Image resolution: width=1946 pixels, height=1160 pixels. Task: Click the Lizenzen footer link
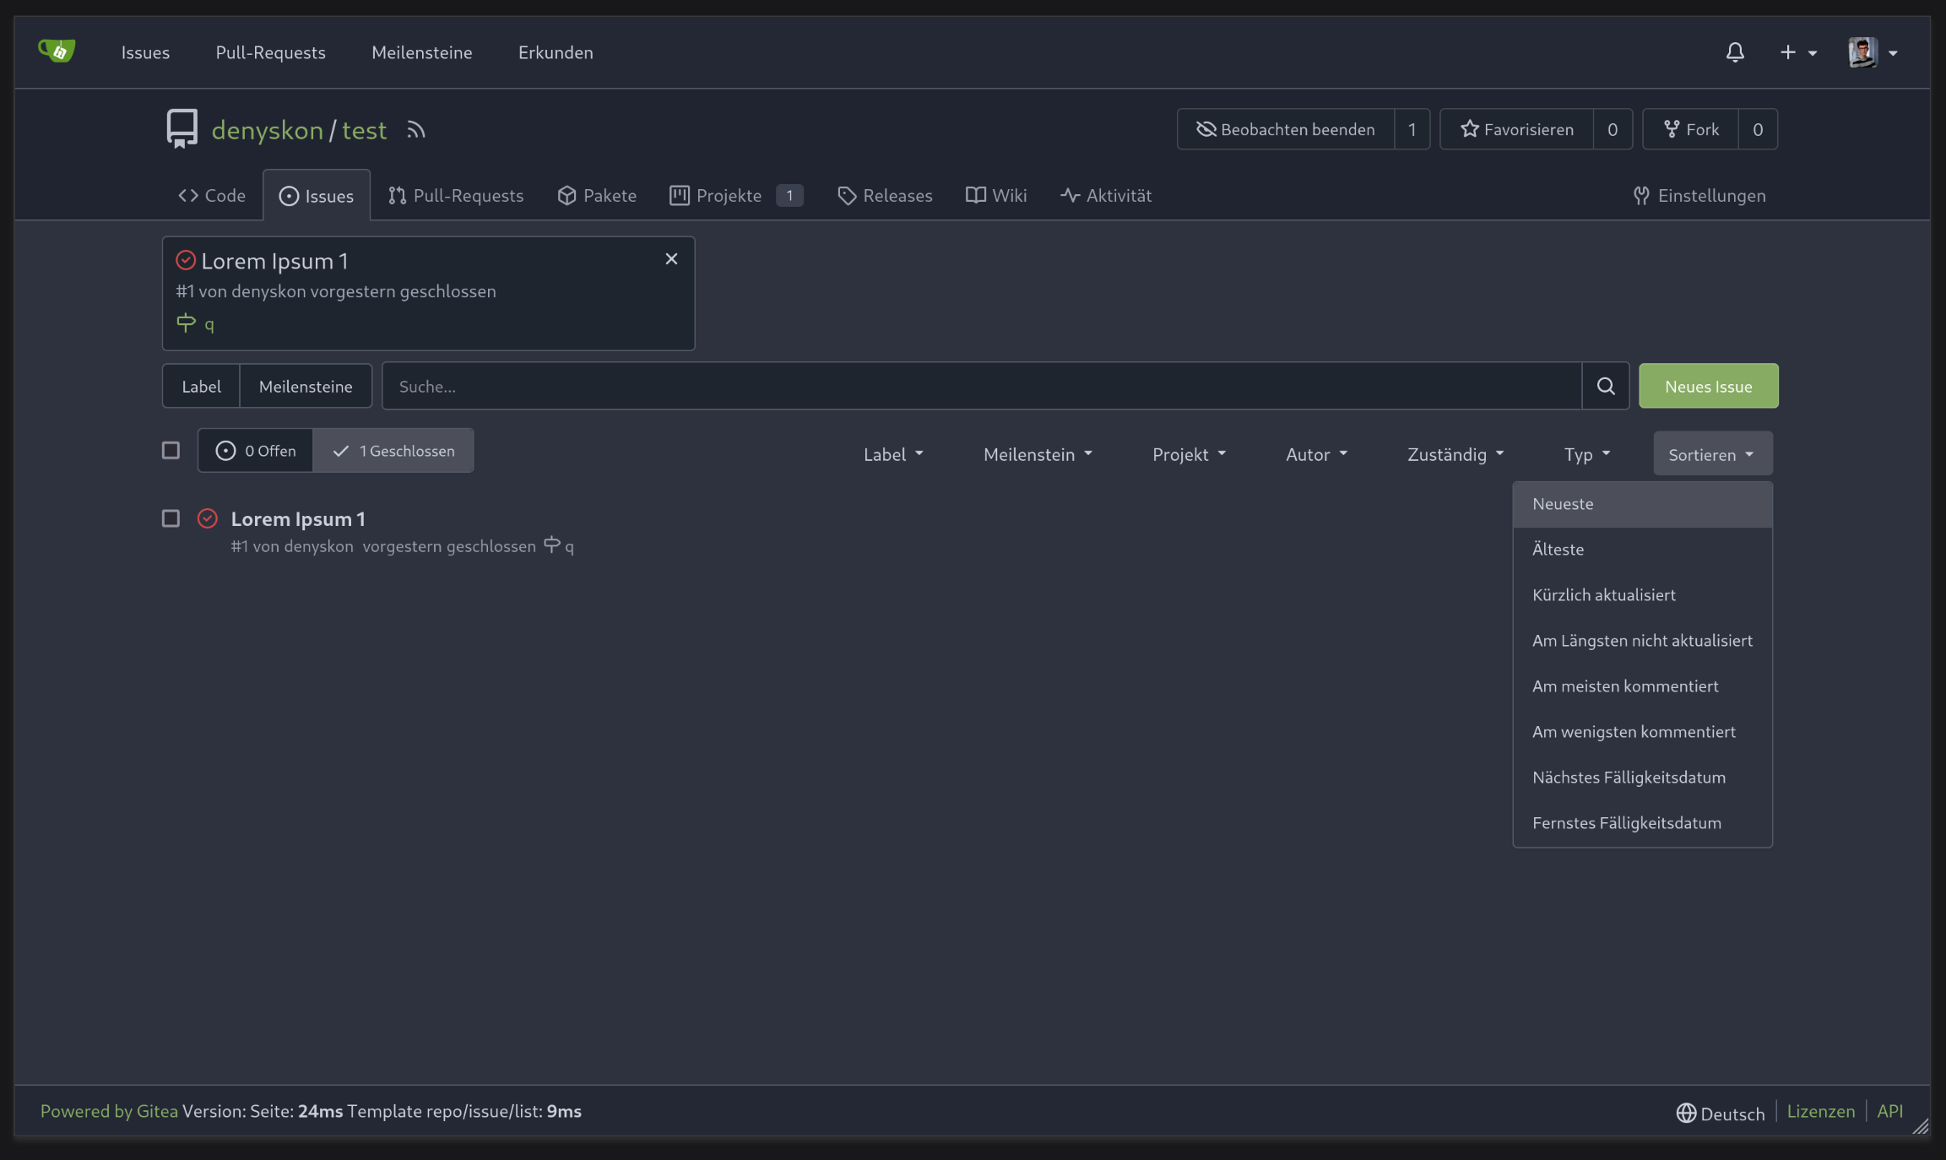click(x=1821, y=1111)
